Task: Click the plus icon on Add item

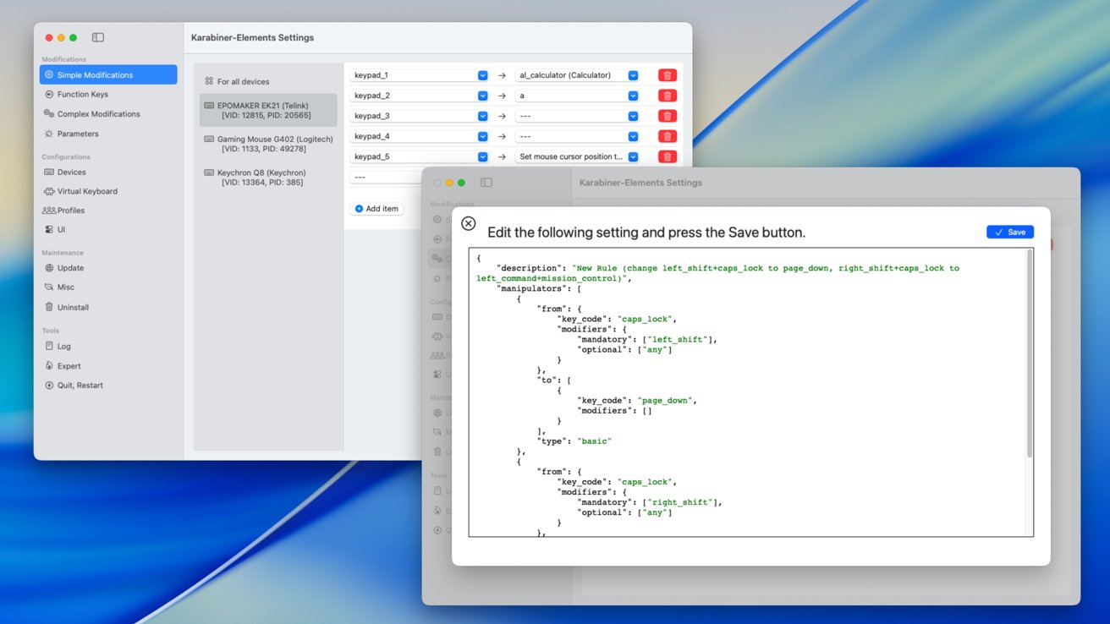Action: [x=359, y=209]
